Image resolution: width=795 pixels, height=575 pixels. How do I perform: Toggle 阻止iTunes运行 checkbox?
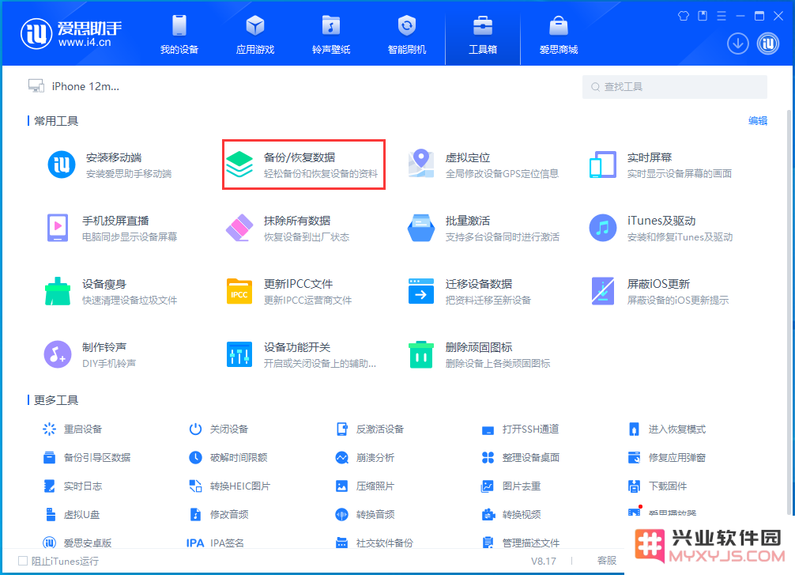(23, 561)
